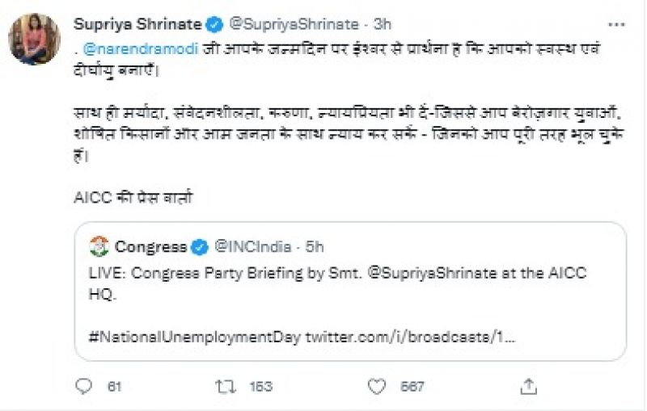This screenshot has width=647, height=411.
Task: Open the @INCIndia handle
Action: point(250,246)
